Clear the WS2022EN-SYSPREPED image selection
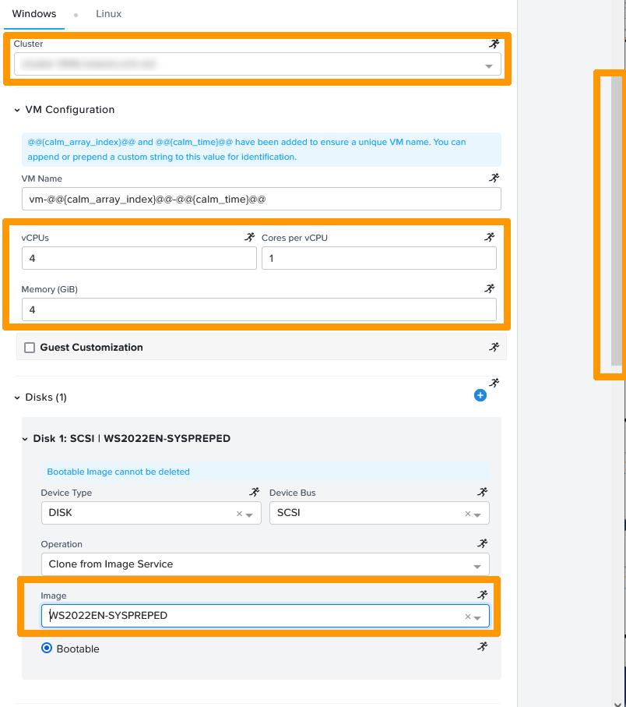This screenshot has height=707, width=626. pos(467,617)
